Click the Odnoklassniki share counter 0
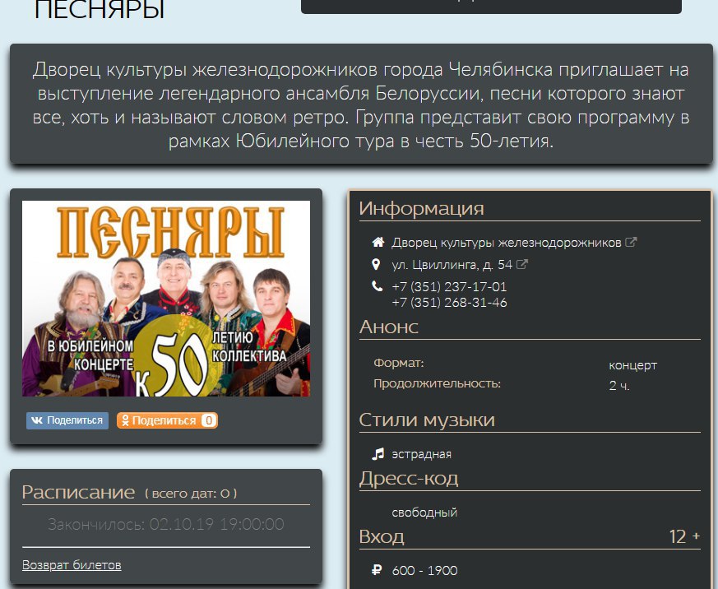The height and width of the screenshot is (589, 718). click(209, 420)
